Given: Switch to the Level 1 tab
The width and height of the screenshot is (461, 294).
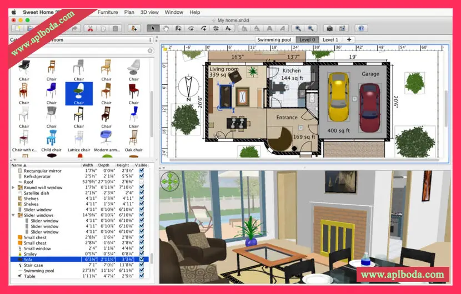Looking at the screenshot, I should pos(330,40).
